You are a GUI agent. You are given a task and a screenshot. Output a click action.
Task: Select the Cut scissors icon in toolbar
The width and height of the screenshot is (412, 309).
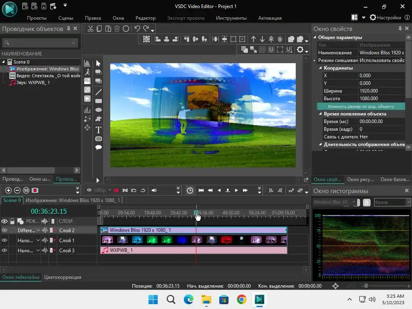pos(91,29)
